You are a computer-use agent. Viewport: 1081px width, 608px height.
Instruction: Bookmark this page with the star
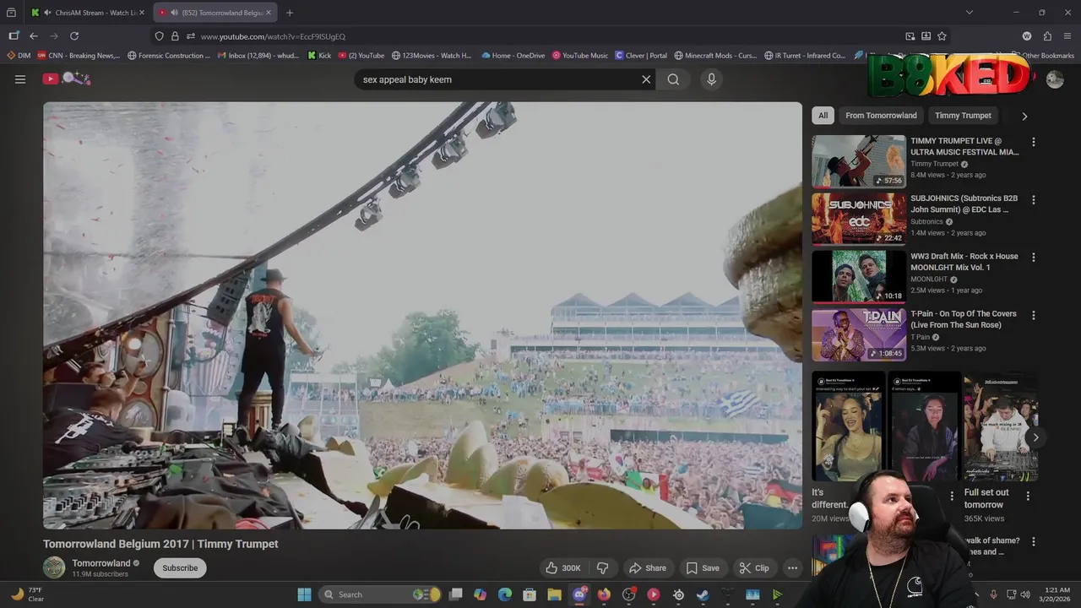942,36
